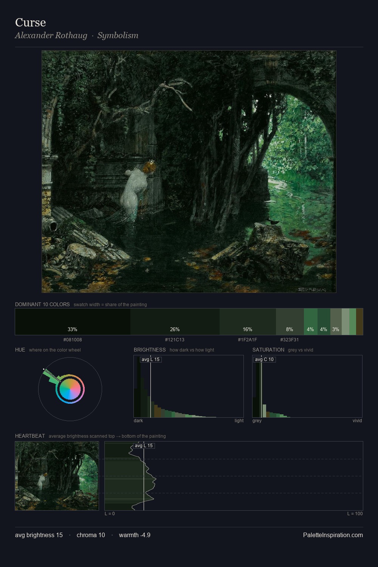The width and height of the screenshot is (378, 567).
Task: Click the saturation histogram chart
Action: click(x=307, y=386)
